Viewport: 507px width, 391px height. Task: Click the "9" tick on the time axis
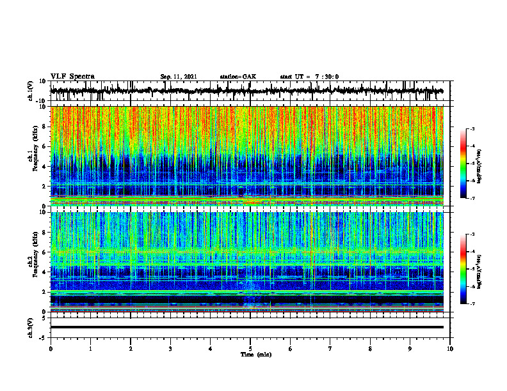click(410, 349)
